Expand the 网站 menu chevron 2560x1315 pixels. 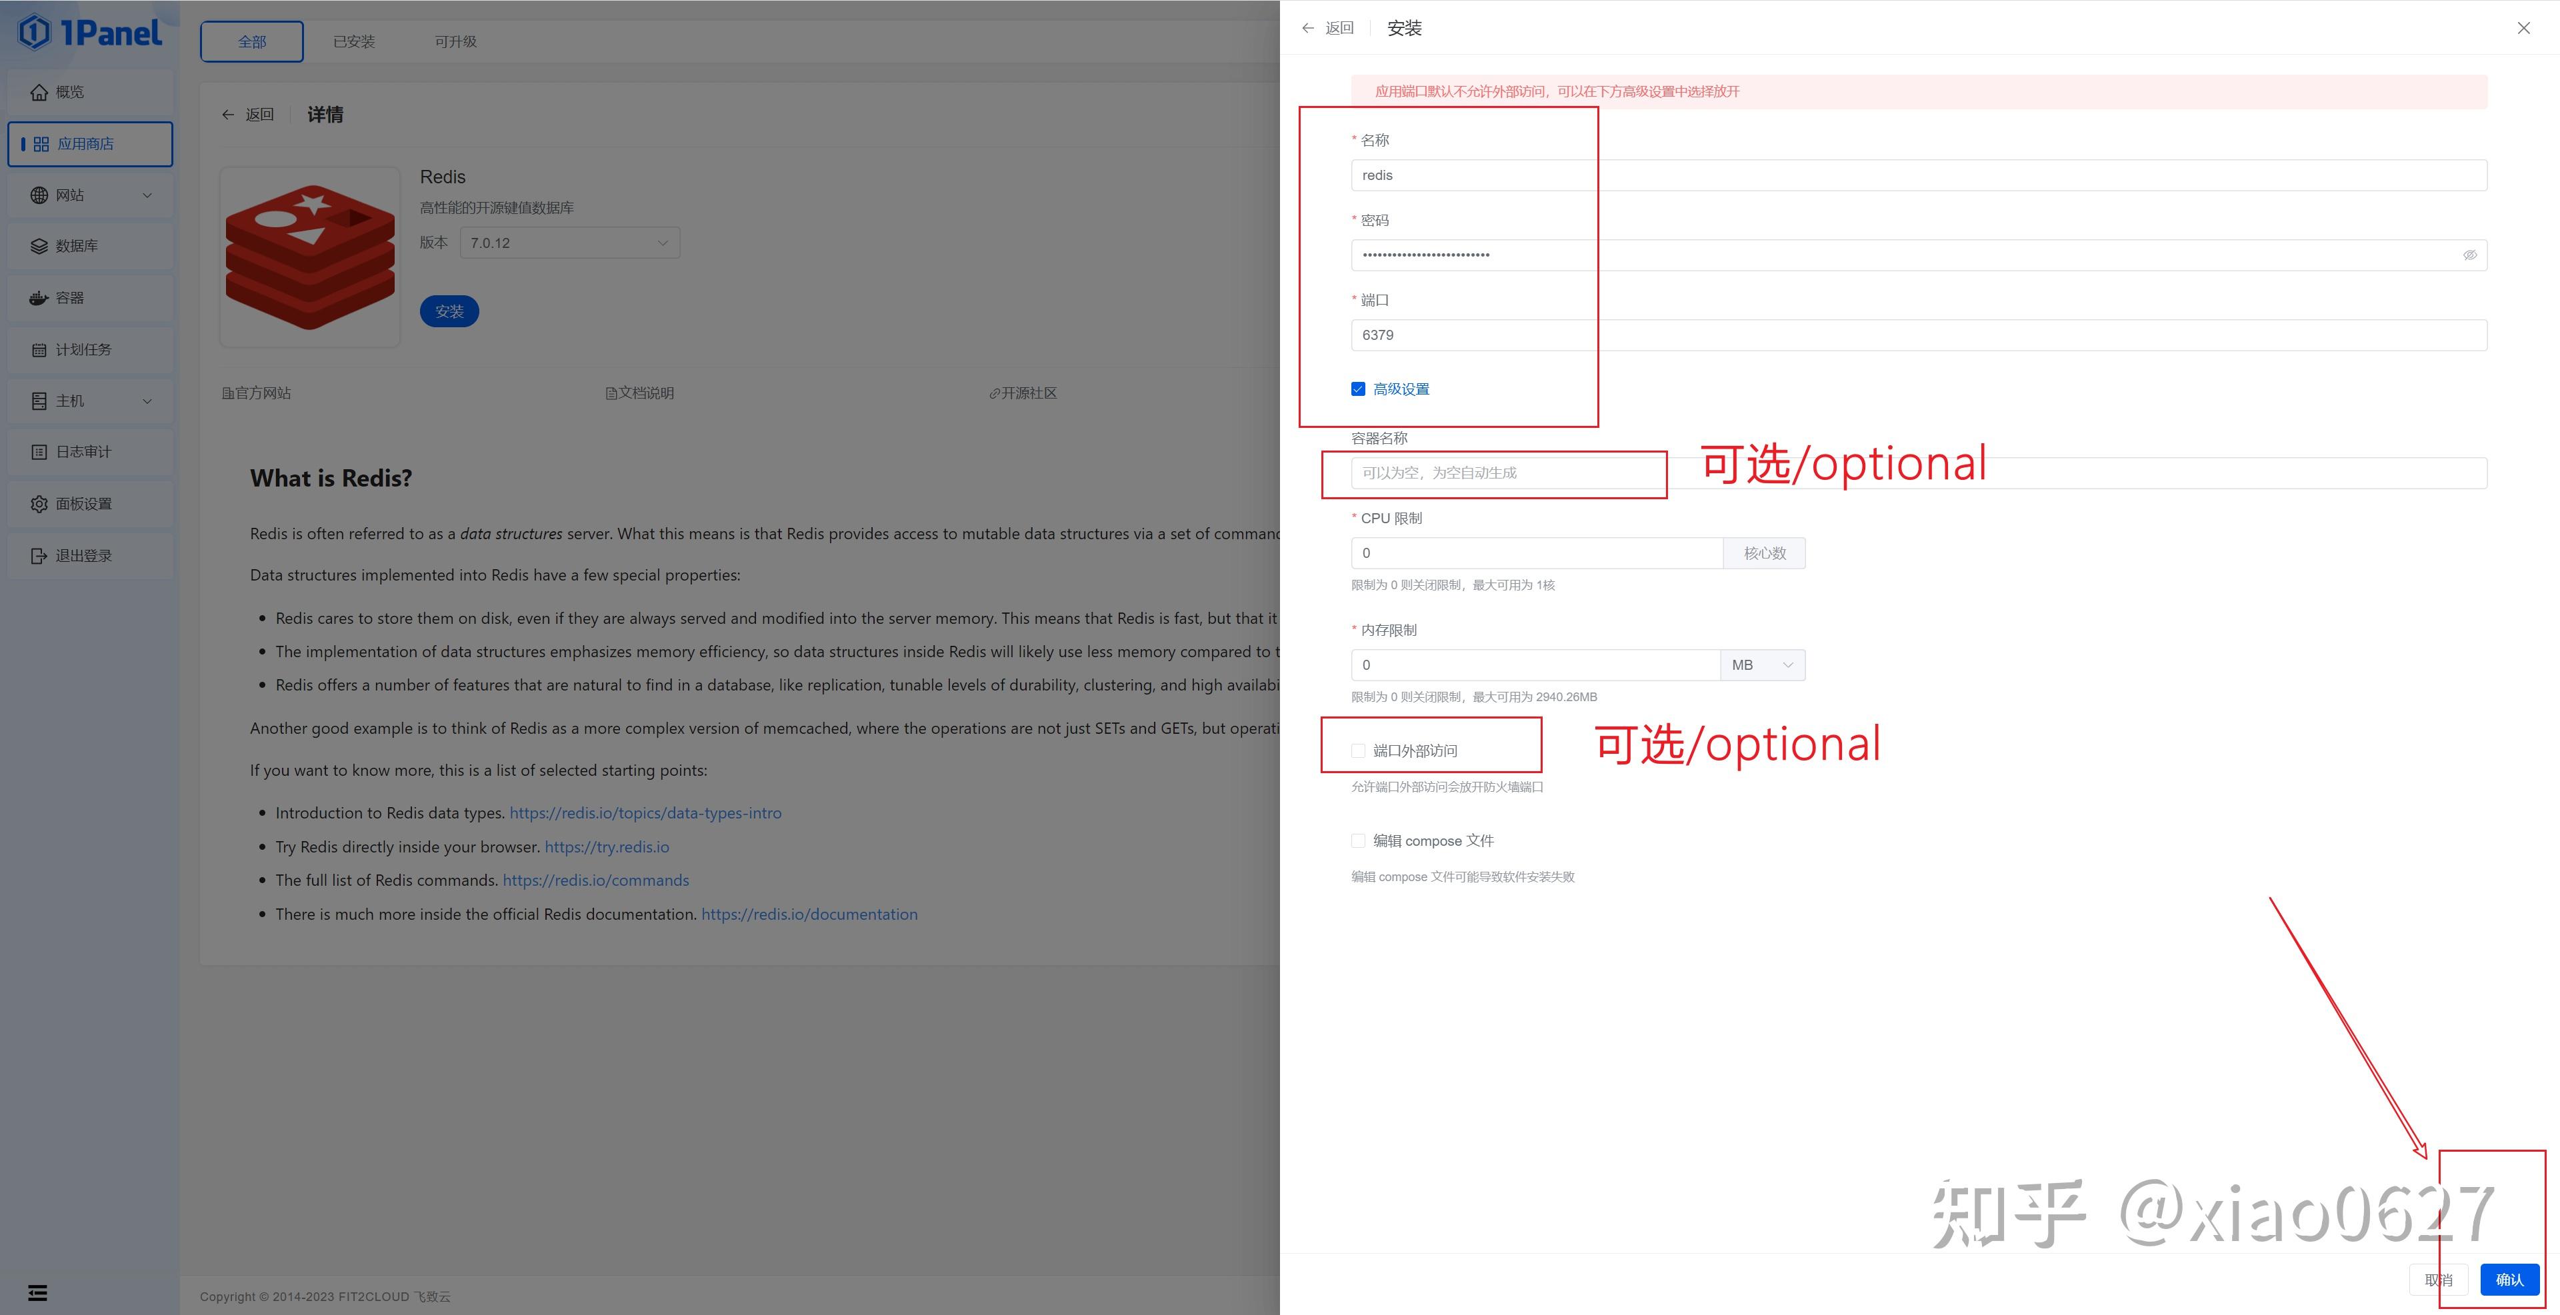[147, 196]
